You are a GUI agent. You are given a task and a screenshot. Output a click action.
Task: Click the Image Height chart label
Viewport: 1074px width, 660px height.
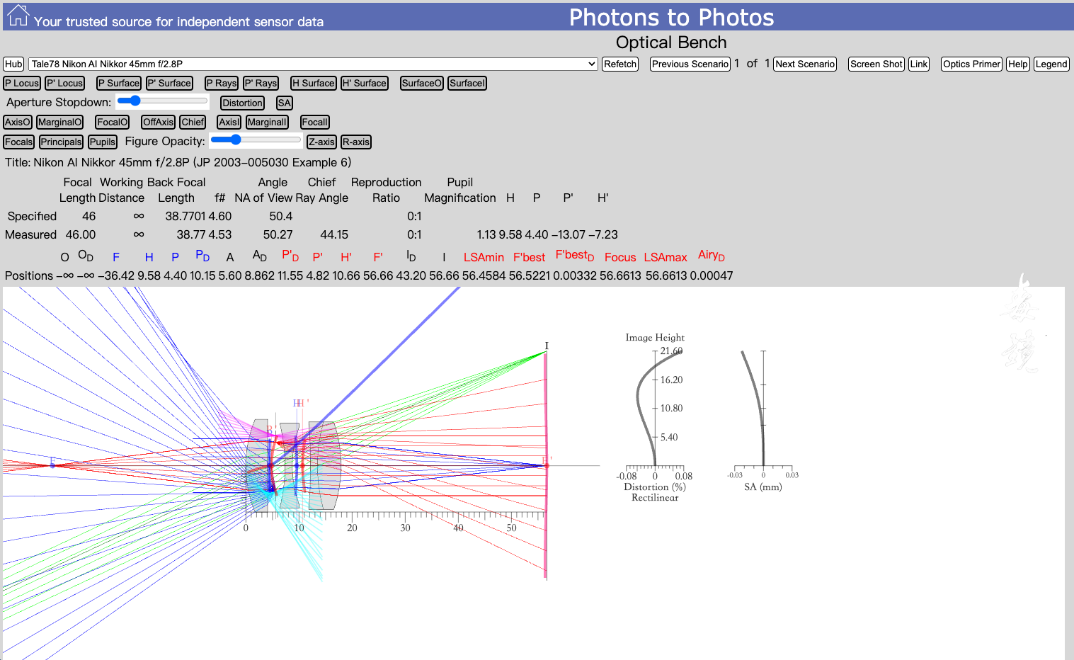(x=655, y=338)
